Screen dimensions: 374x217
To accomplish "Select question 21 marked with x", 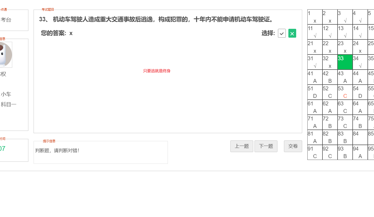I will click(x=314, y=47).
